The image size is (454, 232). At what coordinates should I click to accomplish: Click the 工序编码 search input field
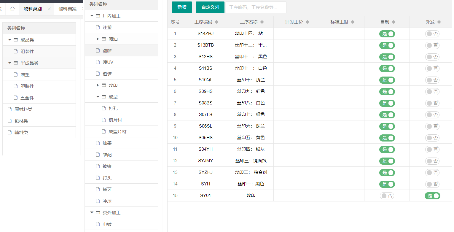coord(256,7)
